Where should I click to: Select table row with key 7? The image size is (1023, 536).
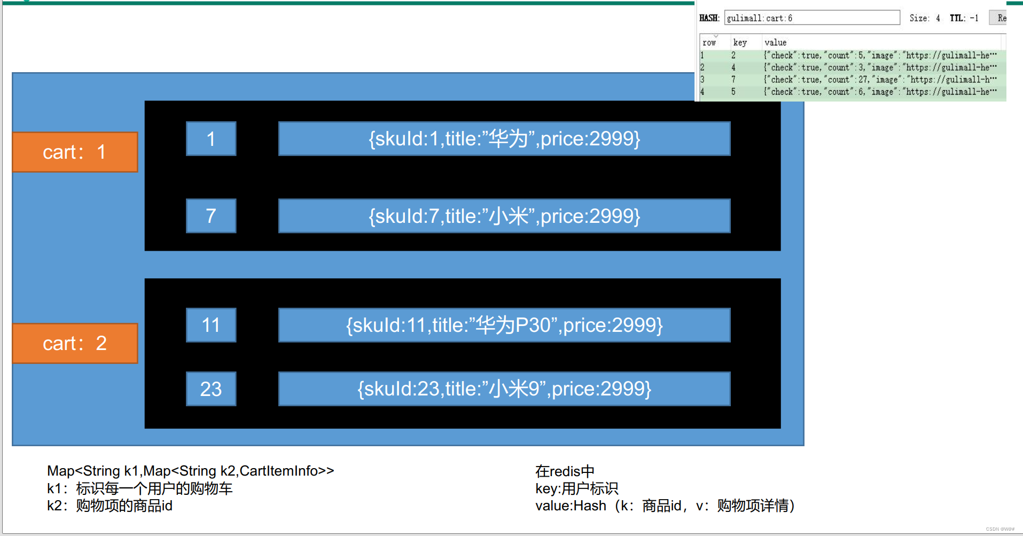click(x=853, y=80)
